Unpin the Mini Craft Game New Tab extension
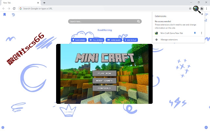Screen dimensions: 210x131 click(195, 33)
